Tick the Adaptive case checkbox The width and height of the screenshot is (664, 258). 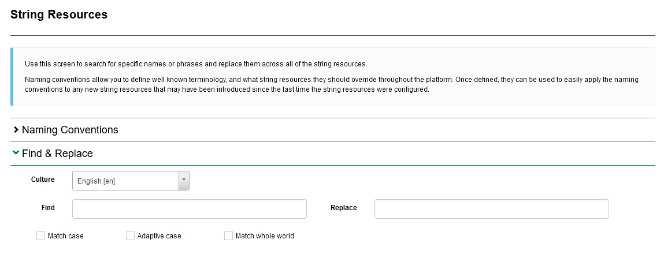point(130,235)
